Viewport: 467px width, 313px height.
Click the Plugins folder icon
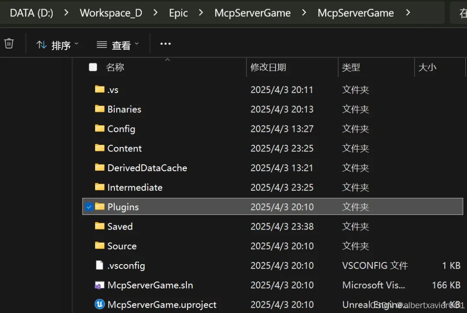point(99,206)
